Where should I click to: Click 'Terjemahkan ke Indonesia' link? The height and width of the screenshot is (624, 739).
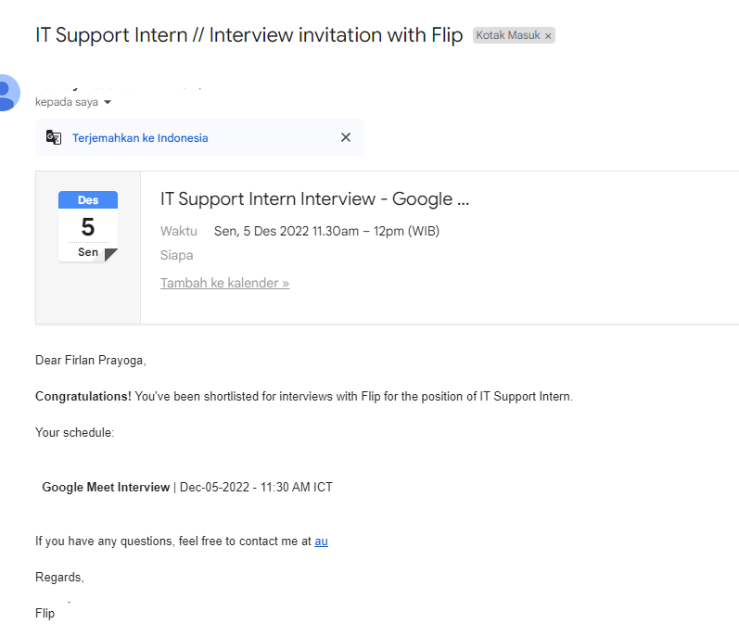point(140,138)
